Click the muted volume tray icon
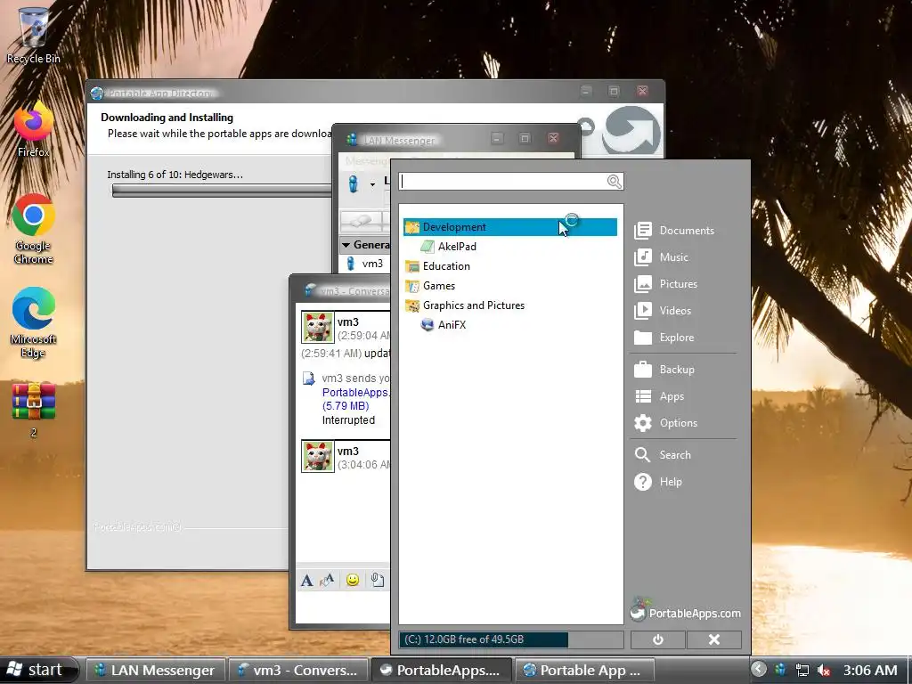The image size is (912, 684). pos(824,670)
